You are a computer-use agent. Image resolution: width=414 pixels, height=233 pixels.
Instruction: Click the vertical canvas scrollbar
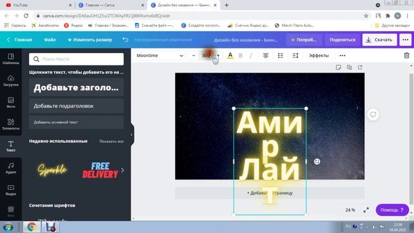(x=411, y=139)
